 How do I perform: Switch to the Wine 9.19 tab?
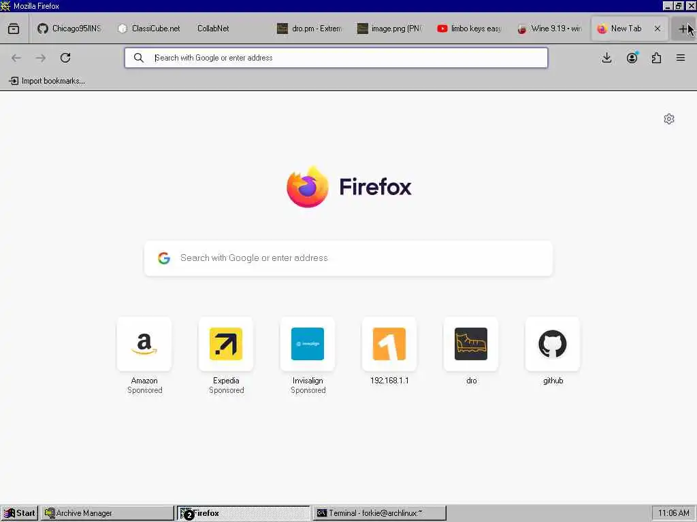[549, 29]
